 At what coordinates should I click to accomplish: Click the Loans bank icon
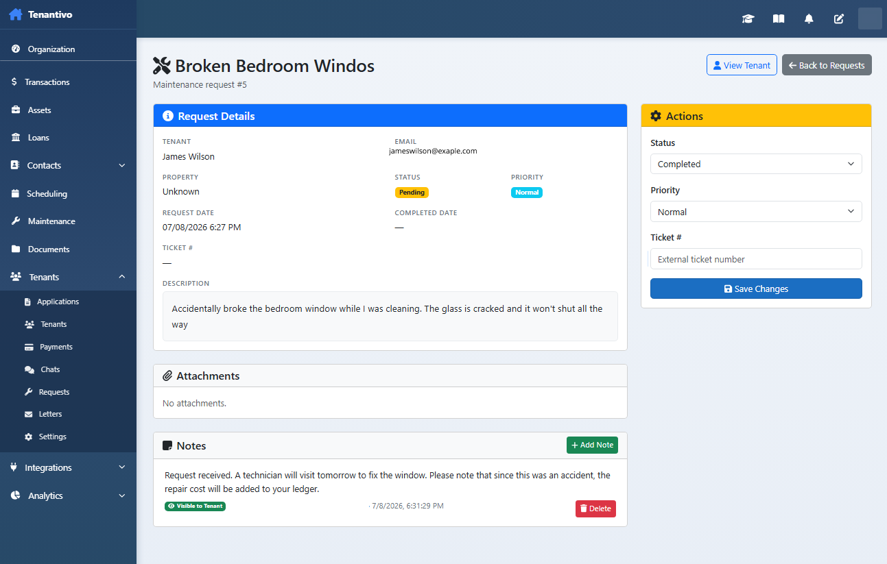click(x=16, y=138)
